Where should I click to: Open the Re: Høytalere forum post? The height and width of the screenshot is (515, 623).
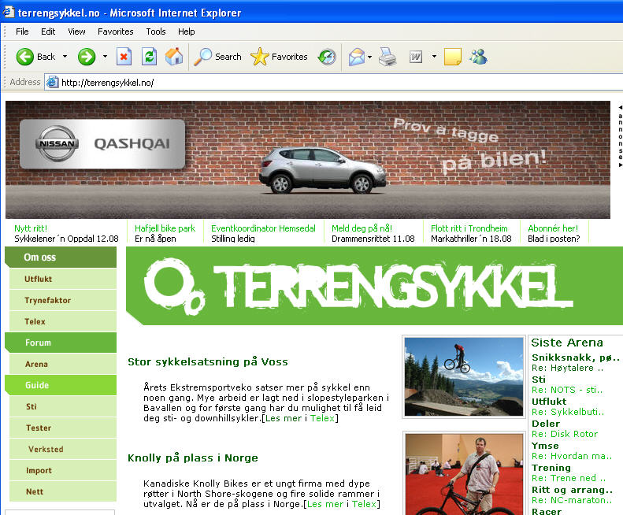click(567, 368)
